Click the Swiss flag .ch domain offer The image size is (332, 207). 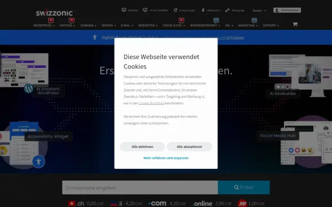click(86, 203)
